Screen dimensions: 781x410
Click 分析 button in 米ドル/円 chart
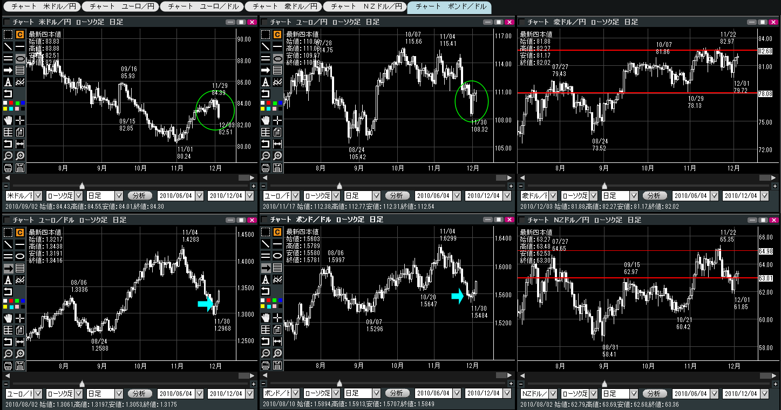click(140, 196)
